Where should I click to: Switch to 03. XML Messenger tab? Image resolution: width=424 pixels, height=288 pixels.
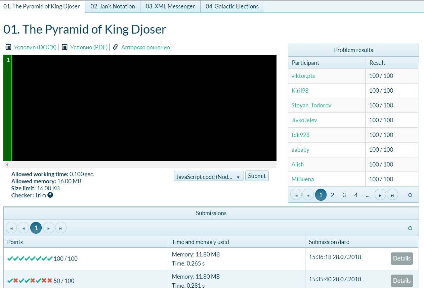(170, 6)
